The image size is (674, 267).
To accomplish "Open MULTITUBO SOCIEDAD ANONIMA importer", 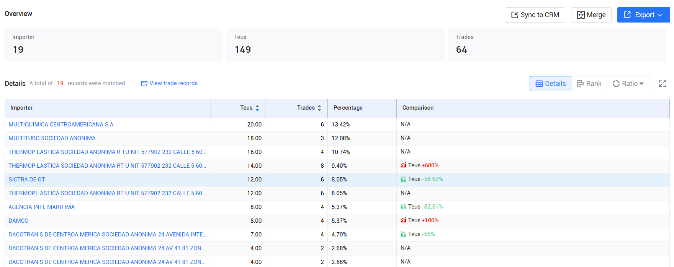I will pos(52,138).
